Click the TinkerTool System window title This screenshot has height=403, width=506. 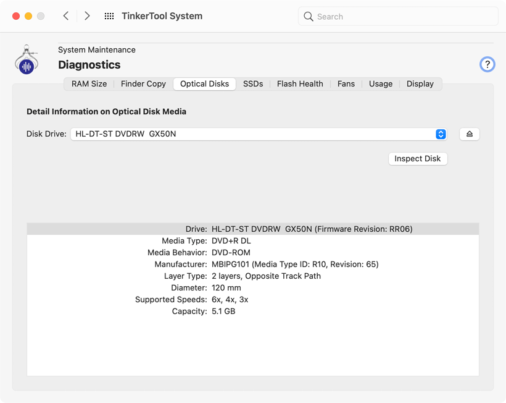162,16
